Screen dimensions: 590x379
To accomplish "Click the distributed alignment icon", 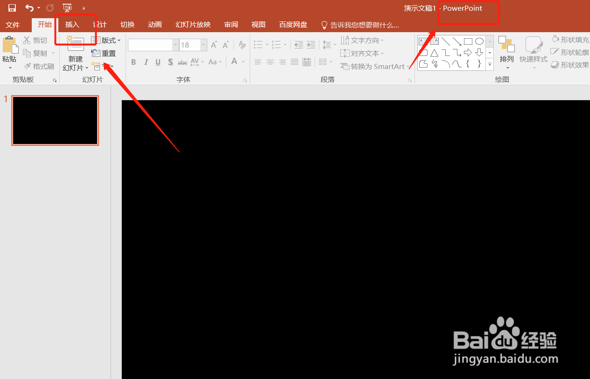I will pyautogui.click(x=307, y=62).
